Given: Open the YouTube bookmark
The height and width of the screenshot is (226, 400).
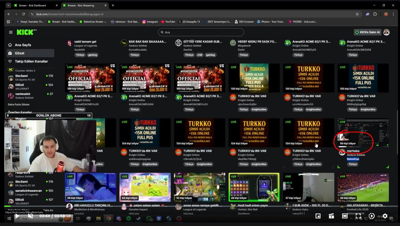Looking at the screenshot, I should (168, 22).
